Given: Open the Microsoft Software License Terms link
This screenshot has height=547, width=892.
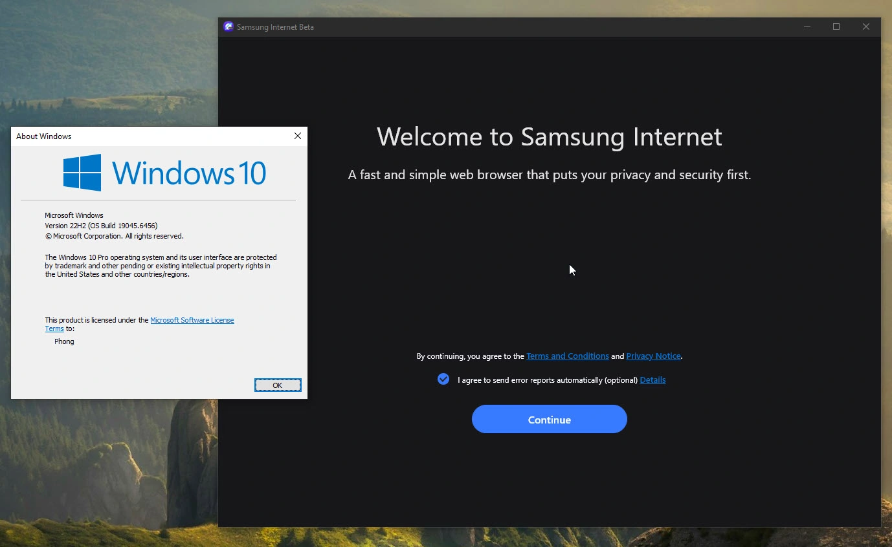Looking at the screenshot, I should (192, 320).
